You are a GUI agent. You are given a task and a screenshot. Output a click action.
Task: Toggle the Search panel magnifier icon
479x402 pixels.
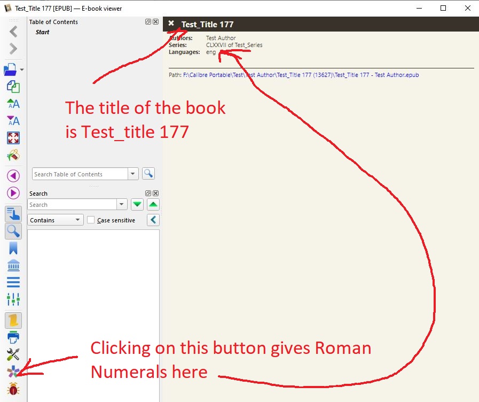13,231
